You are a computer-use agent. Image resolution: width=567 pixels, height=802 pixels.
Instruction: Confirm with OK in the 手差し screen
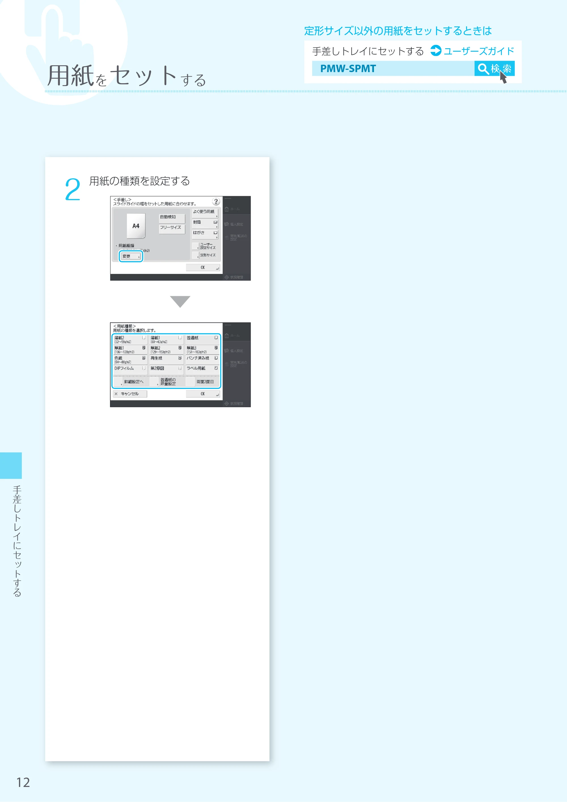[x=203, y=267]
